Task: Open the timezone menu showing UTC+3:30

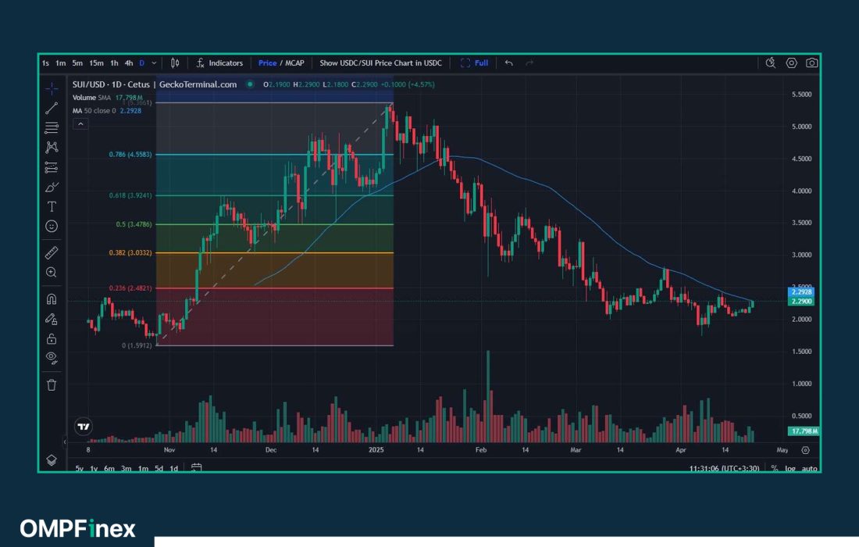Action: tap(725, 468)
